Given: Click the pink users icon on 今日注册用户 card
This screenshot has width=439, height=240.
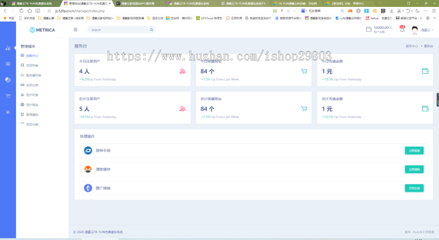Looking at the screenshot, I should coord(182,71).
